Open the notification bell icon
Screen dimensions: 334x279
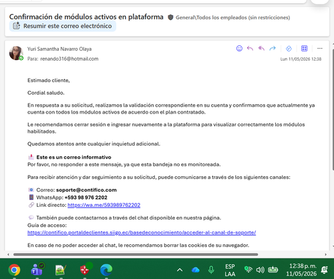[x=324, y=270]
